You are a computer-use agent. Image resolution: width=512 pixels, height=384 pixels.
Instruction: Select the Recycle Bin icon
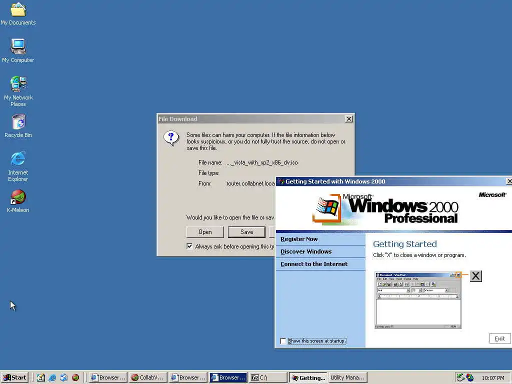(x=18, y=126)
